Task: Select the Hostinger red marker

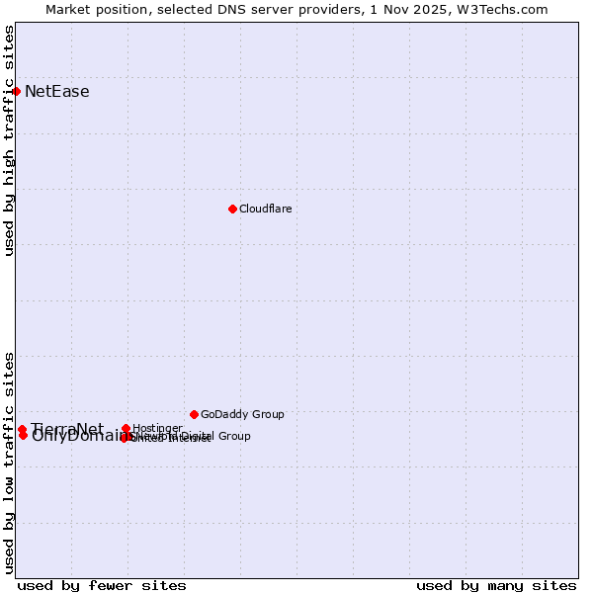Action: point(126,428)
